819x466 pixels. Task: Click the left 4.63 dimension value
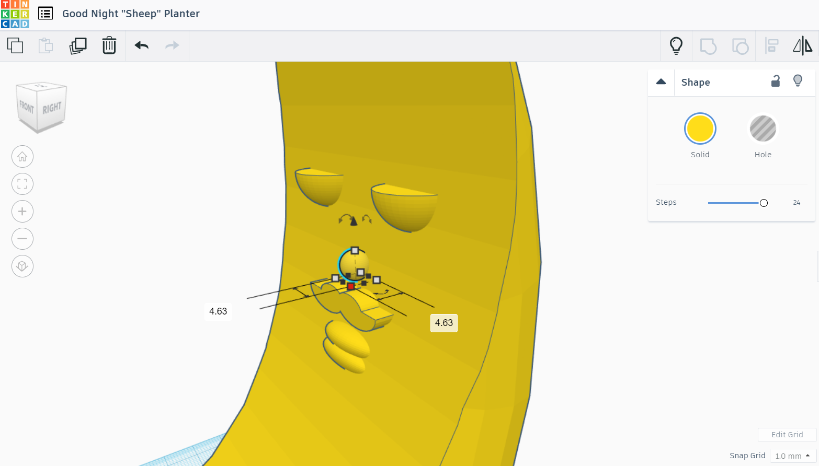click(x=218, y=311)
